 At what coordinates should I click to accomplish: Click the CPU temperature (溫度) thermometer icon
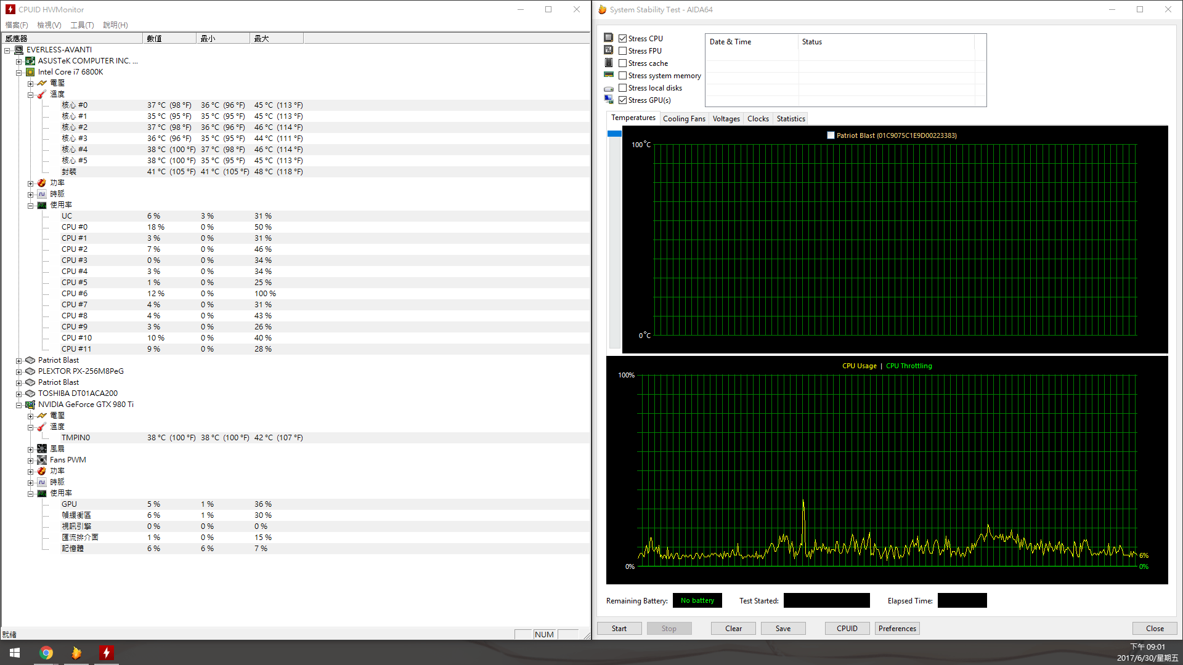(42, 94)
